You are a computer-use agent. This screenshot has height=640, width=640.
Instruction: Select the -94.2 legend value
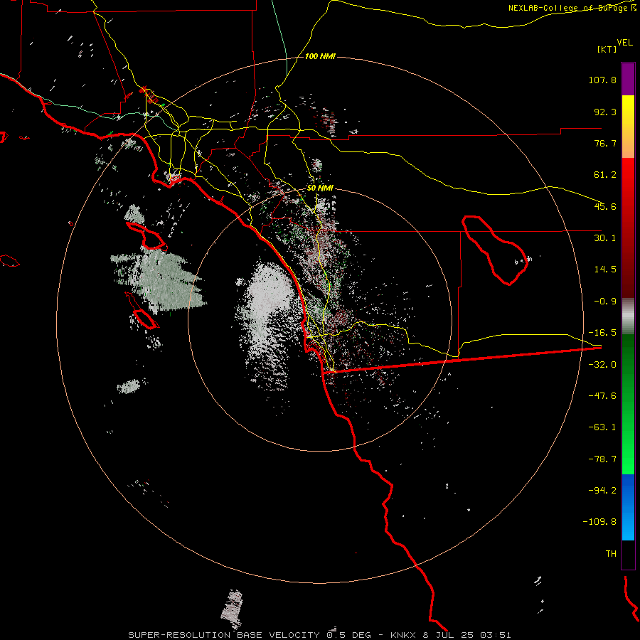coord(602,490)
